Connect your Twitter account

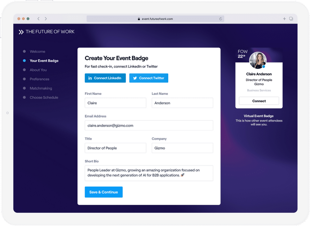149,78
